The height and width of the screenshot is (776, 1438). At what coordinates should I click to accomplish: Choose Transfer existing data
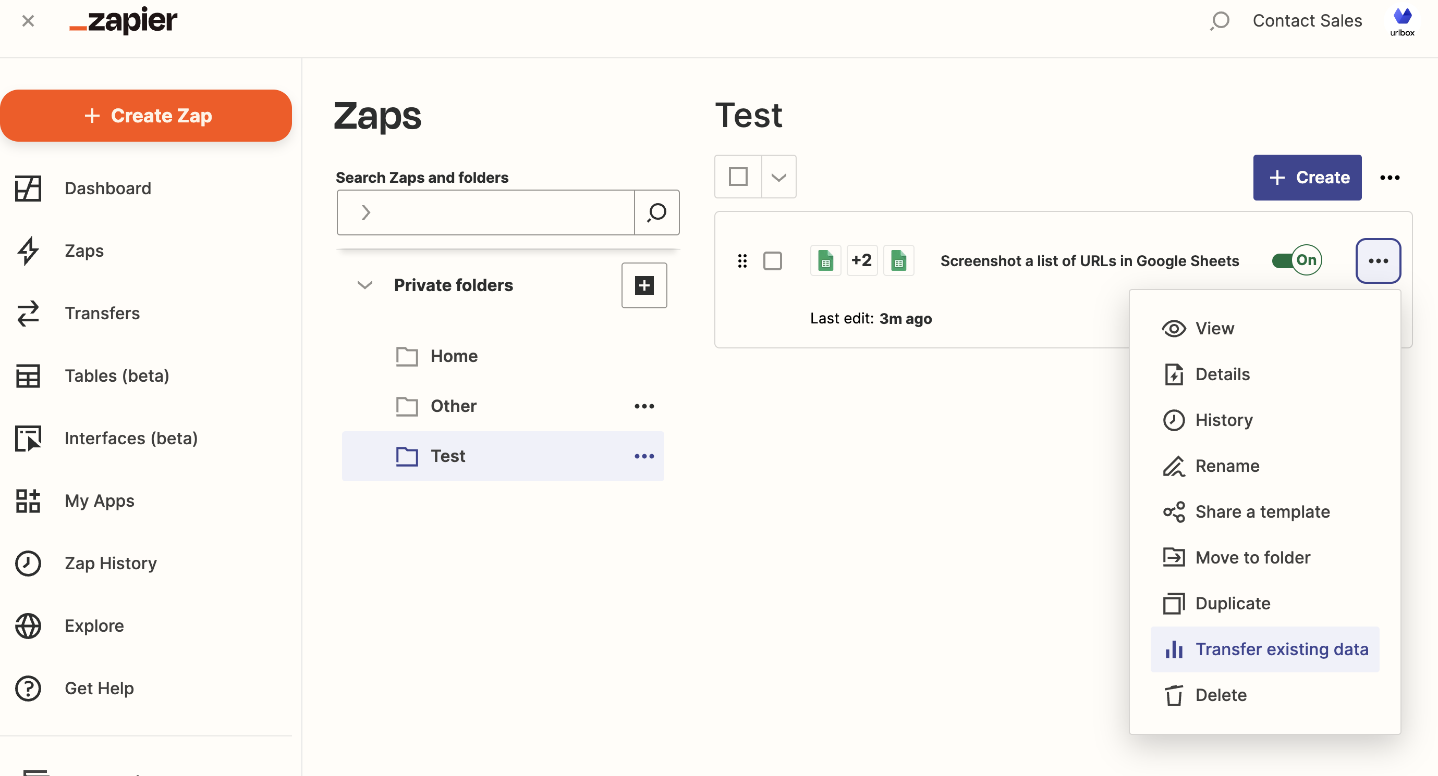pos(1264,649)
